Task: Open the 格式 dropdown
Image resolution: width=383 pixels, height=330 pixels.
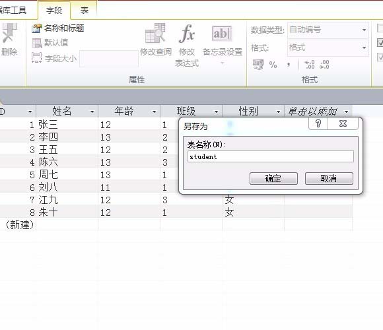Action: point(364,48)
